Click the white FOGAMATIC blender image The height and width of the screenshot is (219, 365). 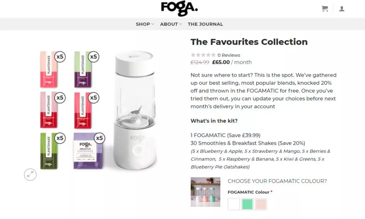point(135,110)
